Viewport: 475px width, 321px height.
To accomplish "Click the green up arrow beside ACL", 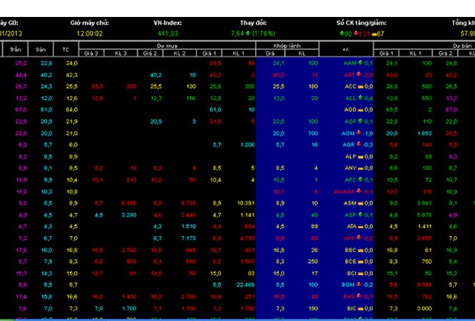I will pos(360,98).
